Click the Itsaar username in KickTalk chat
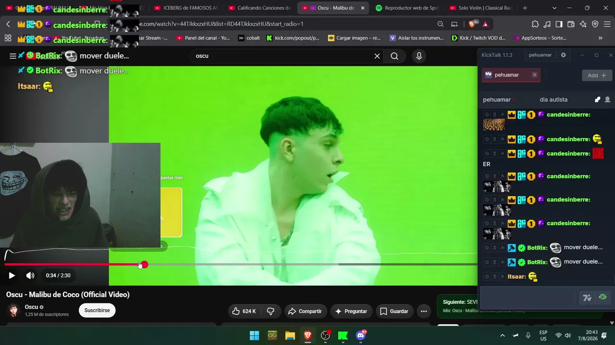The width and height of the screenshot is (615, 345). coord(517,277)
